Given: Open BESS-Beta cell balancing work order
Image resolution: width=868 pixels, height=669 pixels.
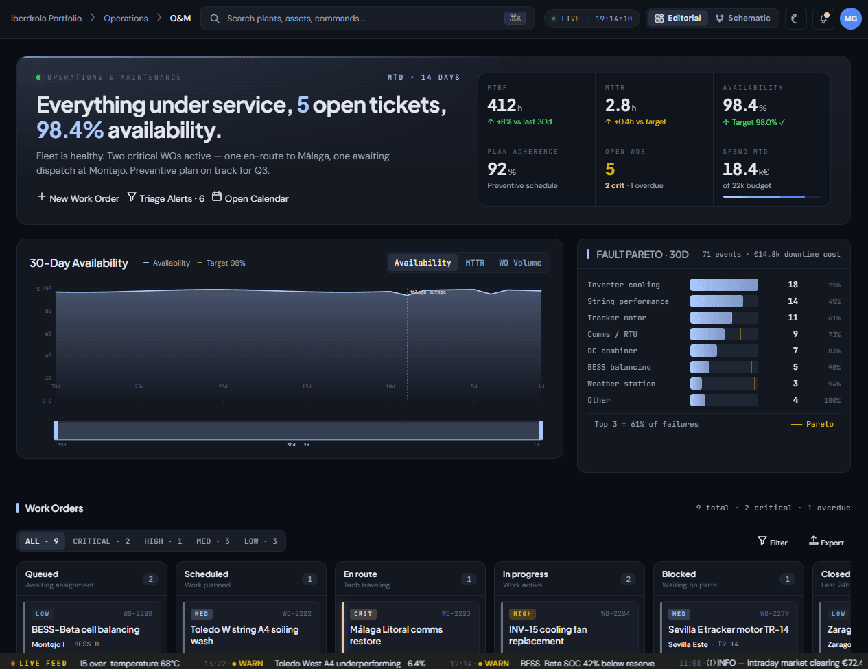Looking at the screenshot, I should coord(92,627).
